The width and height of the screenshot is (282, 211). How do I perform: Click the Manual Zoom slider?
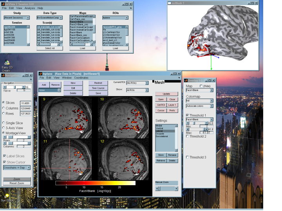coord(166,188)
